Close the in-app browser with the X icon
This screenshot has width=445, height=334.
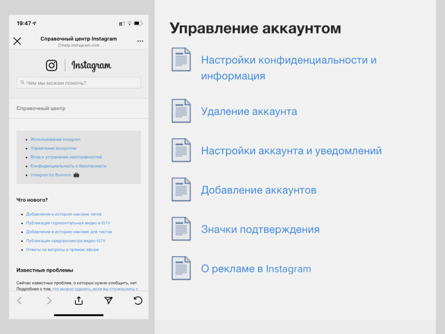coord(17,41)
